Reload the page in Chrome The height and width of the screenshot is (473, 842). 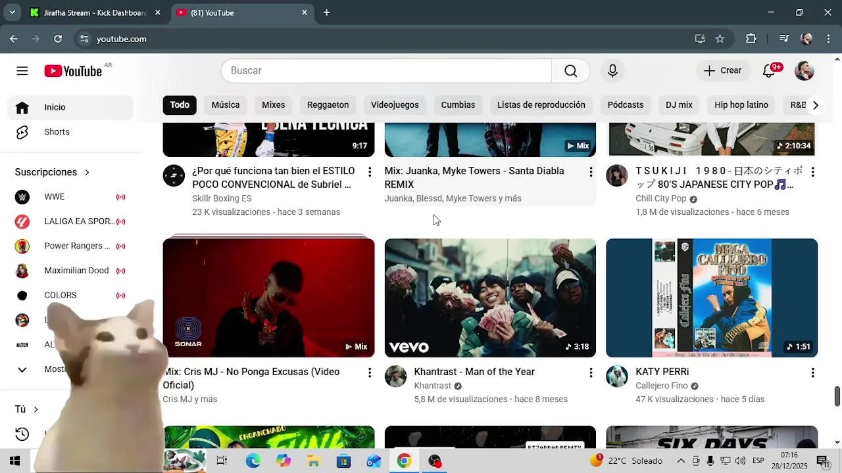58,39
